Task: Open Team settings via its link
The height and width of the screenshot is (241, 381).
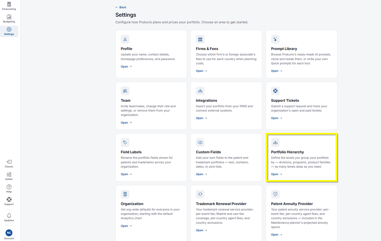Action: pyautogui.click(x=126, y=123)
